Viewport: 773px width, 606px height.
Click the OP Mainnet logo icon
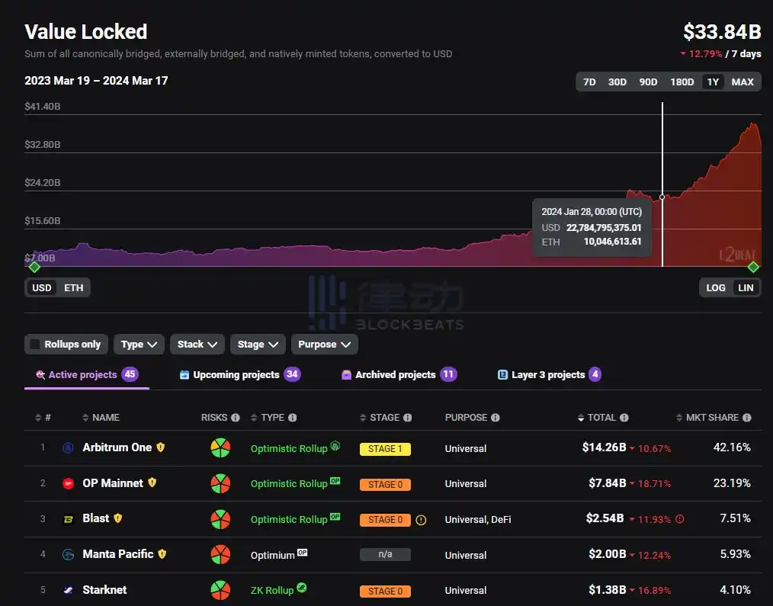point(68,483)
